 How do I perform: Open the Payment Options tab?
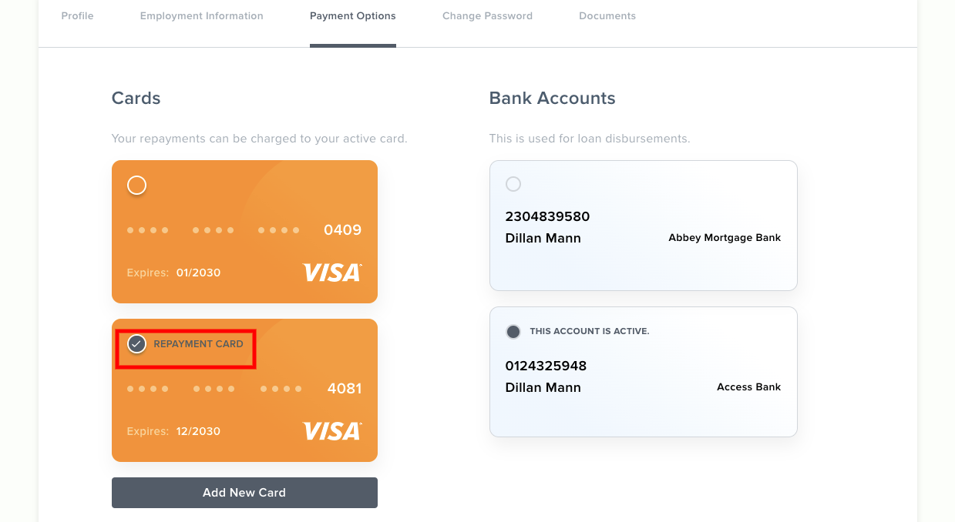(x=353, y=16)
